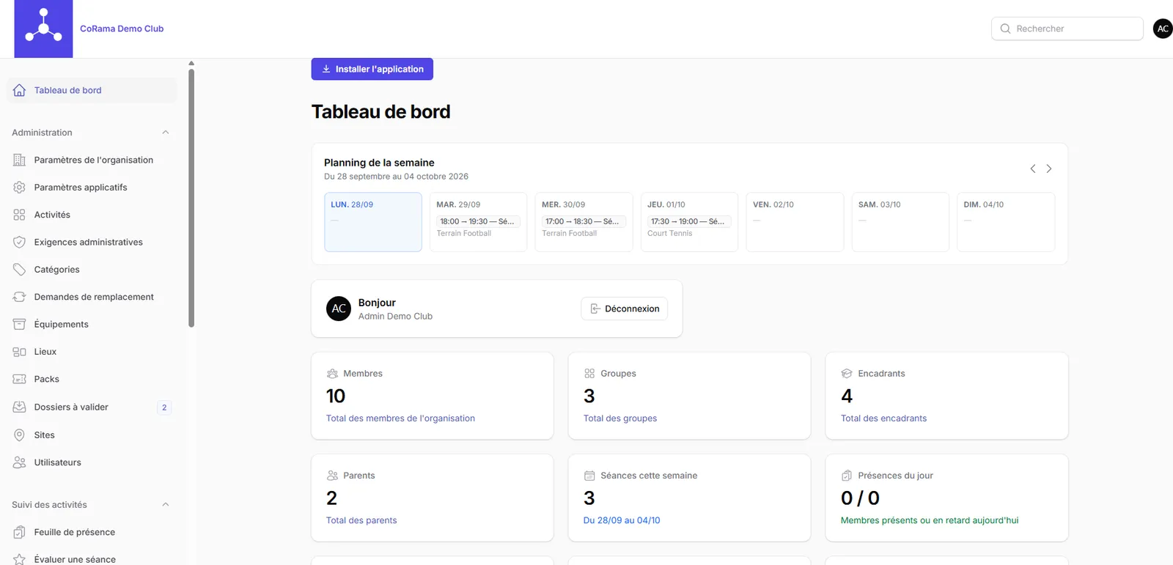Open Lieux in the sidebar
1173x565 pixels.
(92, 352)
